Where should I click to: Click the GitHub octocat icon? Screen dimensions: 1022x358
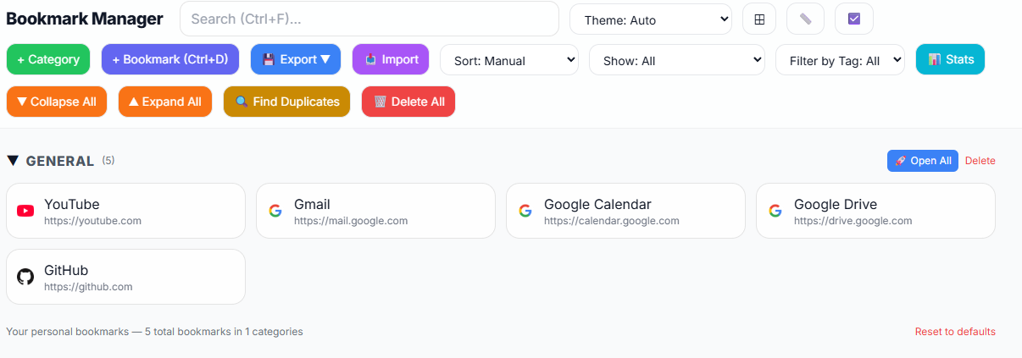[25, 277]
